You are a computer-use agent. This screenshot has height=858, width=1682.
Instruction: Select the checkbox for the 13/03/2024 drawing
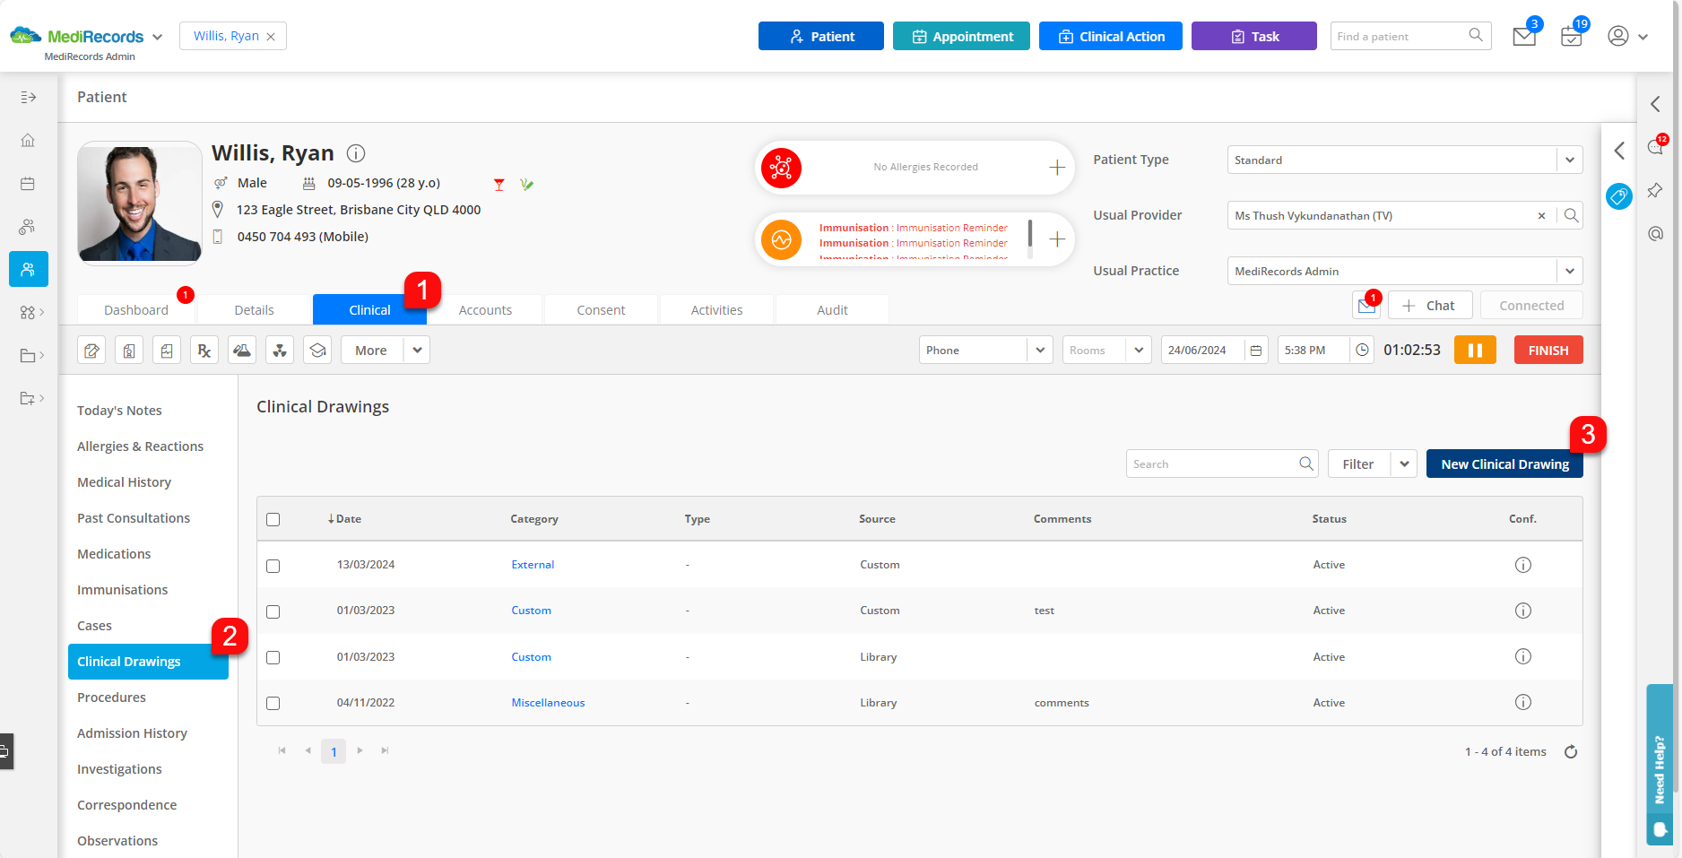tap(273, 566)
